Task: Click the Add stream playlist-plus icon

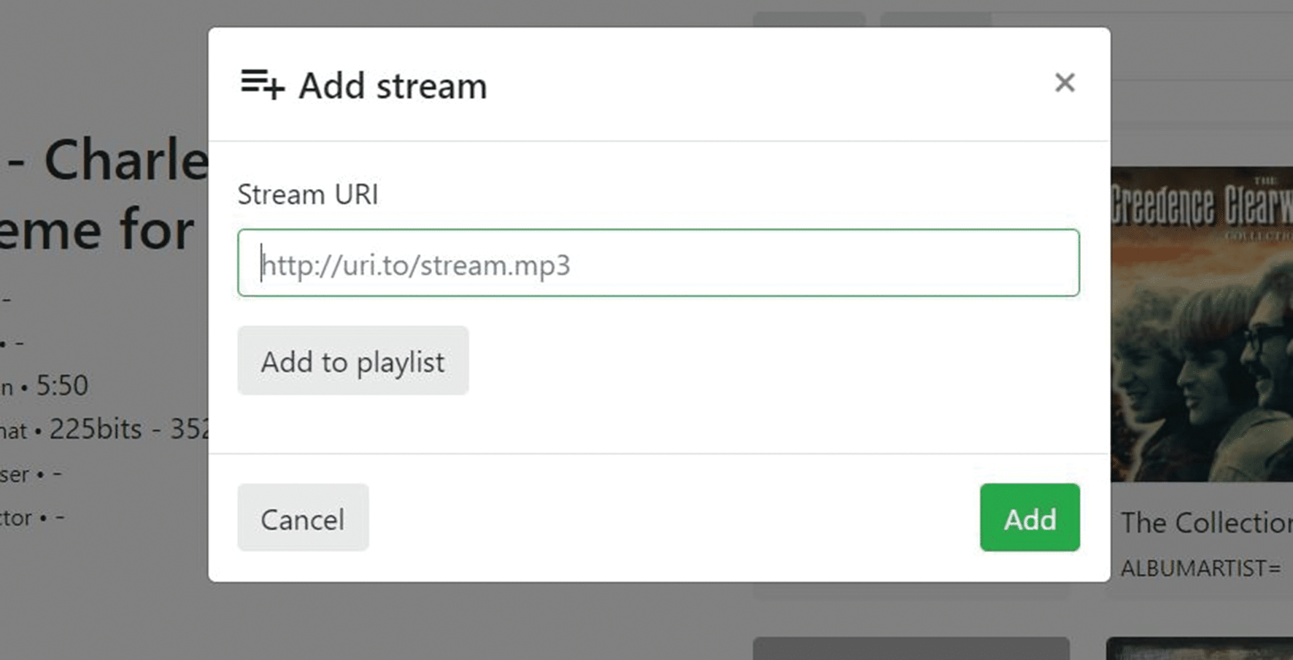Action: click(x=262, y=84)
